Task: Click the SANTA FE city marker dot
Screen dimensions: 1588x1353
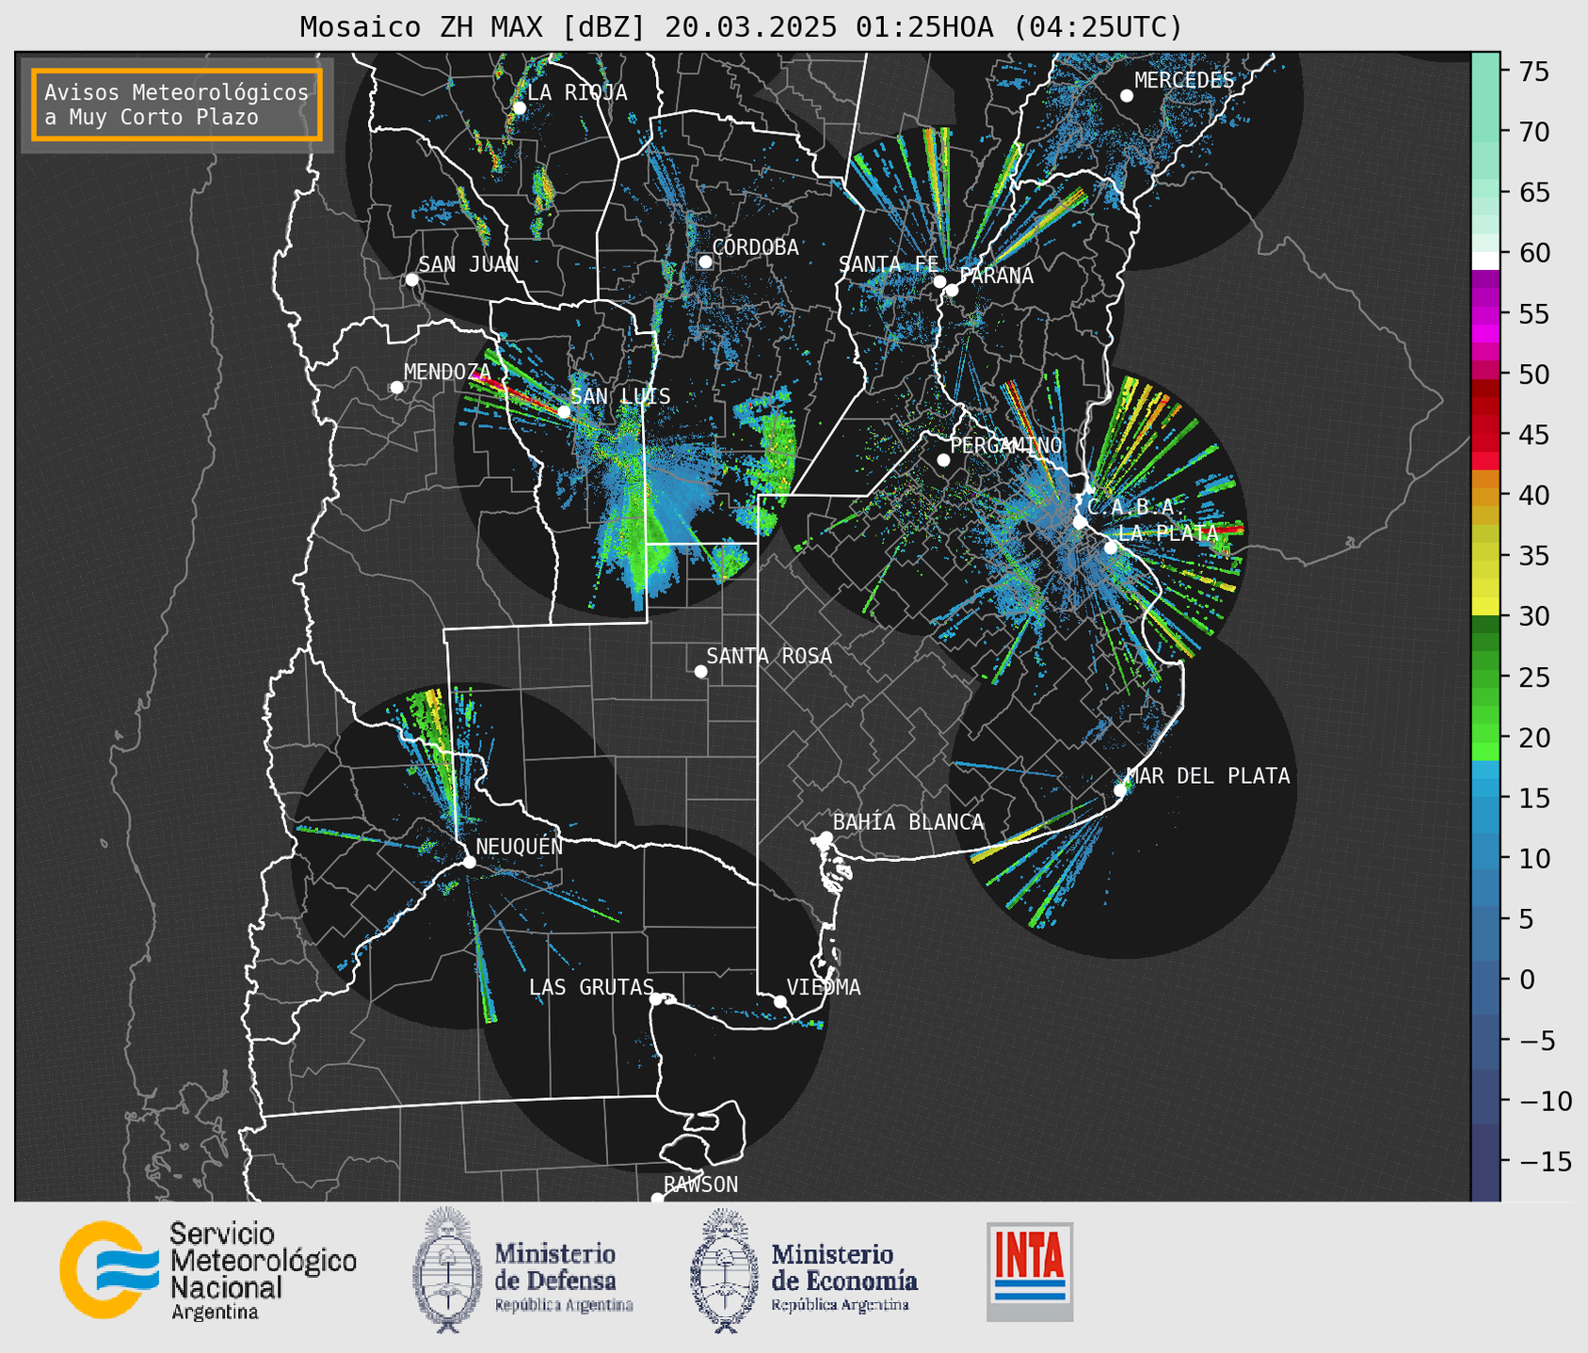Action: point(939,281)
